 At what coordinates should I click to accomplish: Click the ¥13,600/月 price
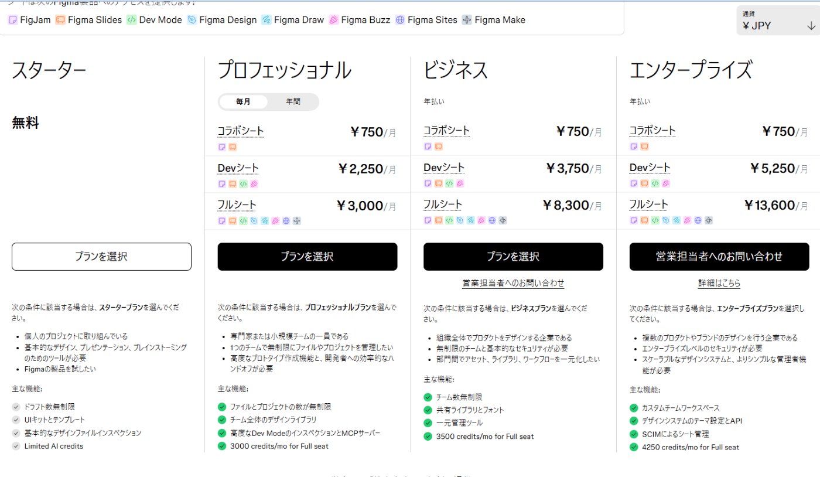point(777,206)
